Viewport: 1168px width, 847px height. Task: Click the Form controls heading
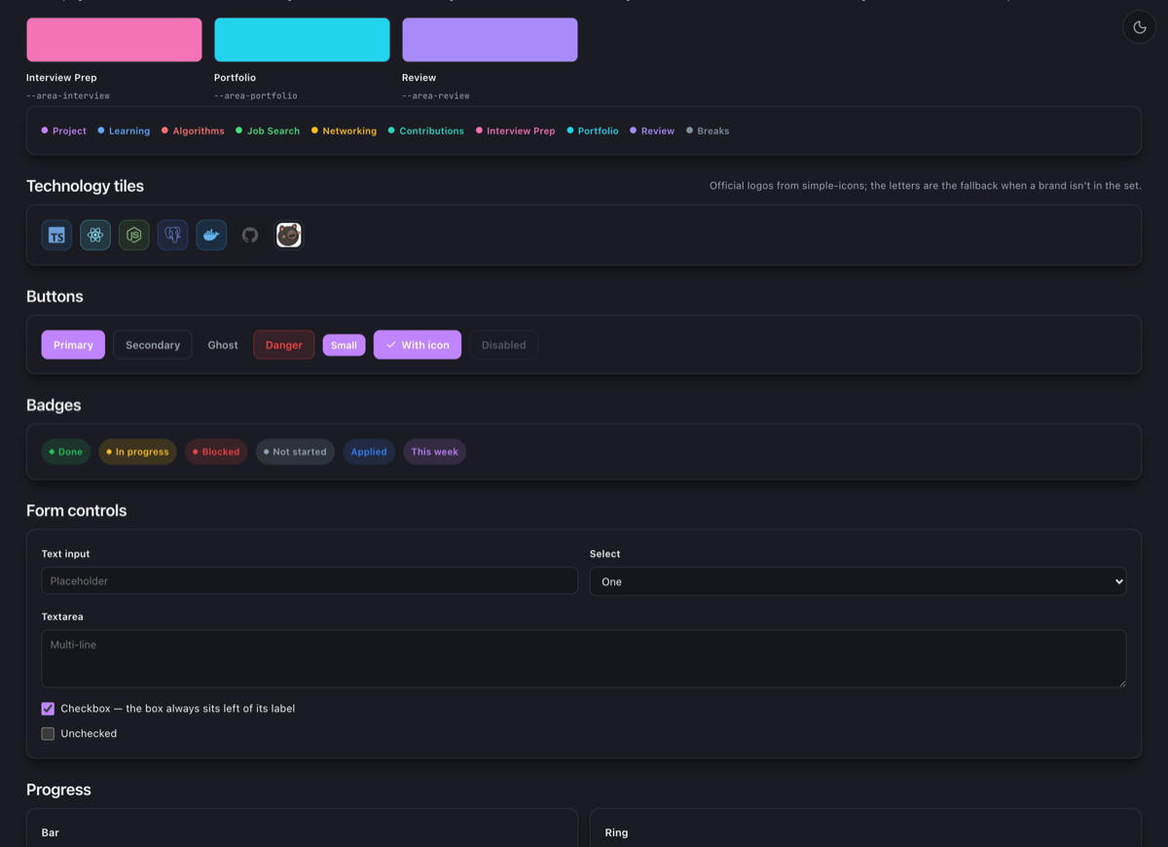[77, 510]
